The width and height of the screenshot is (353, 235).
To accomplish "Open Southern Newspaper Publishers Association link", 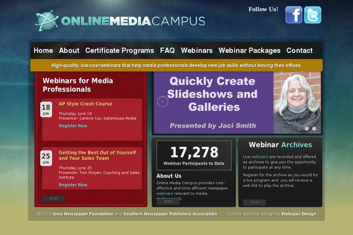I will tap(170, 214).
